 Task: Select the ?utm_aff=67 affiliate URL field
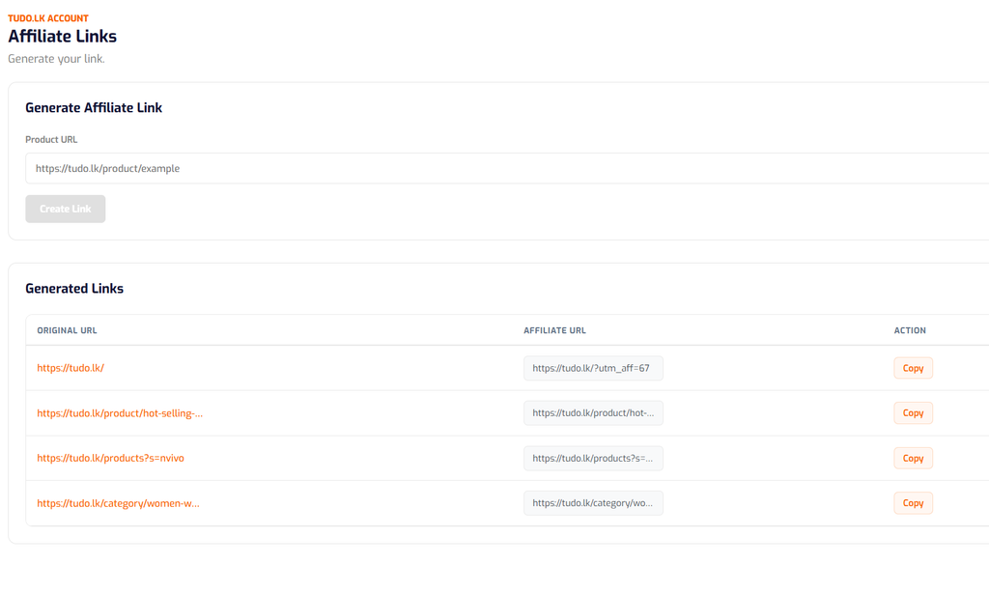pyautogui.click(x=593, y=368)
